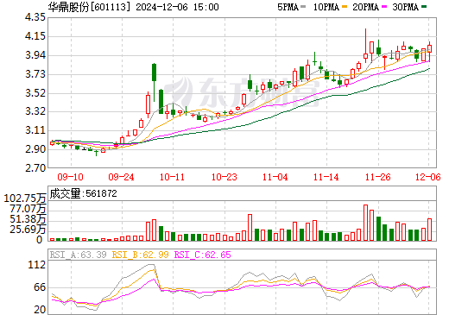
Task: Click the 77.07万 volume axis label
Action: coord(28,209)
